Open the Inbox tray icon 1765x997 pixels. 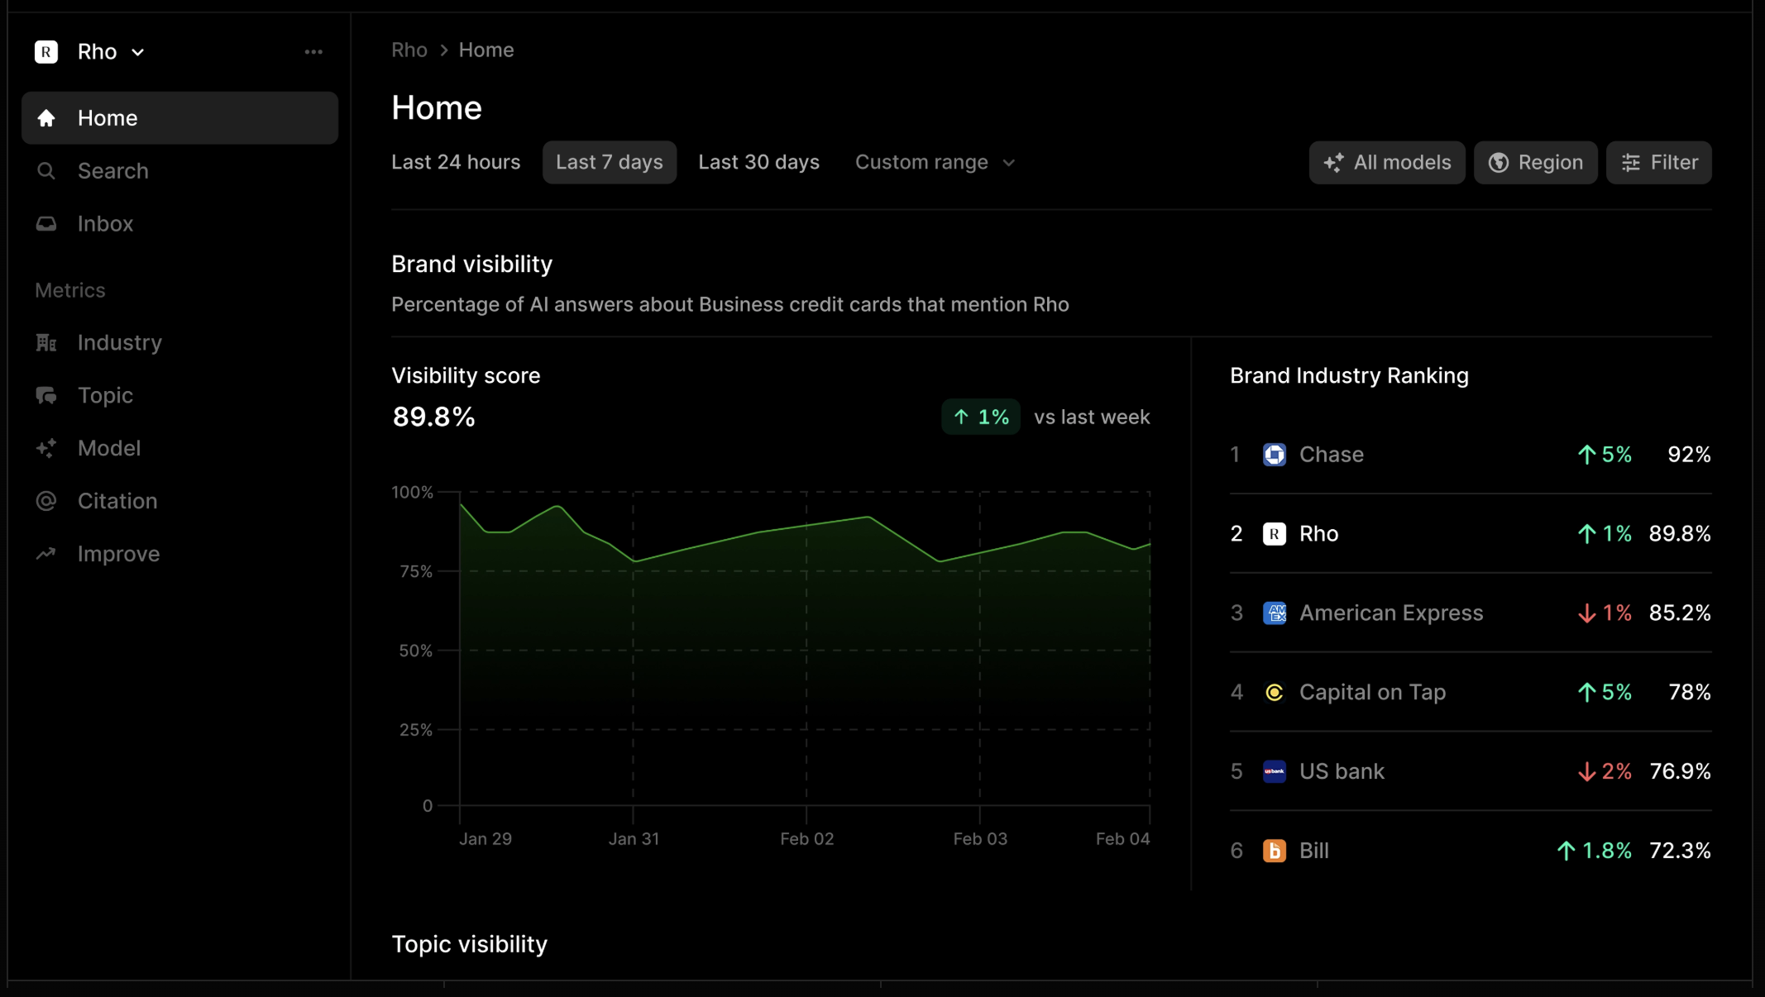[x=46, y=224]
